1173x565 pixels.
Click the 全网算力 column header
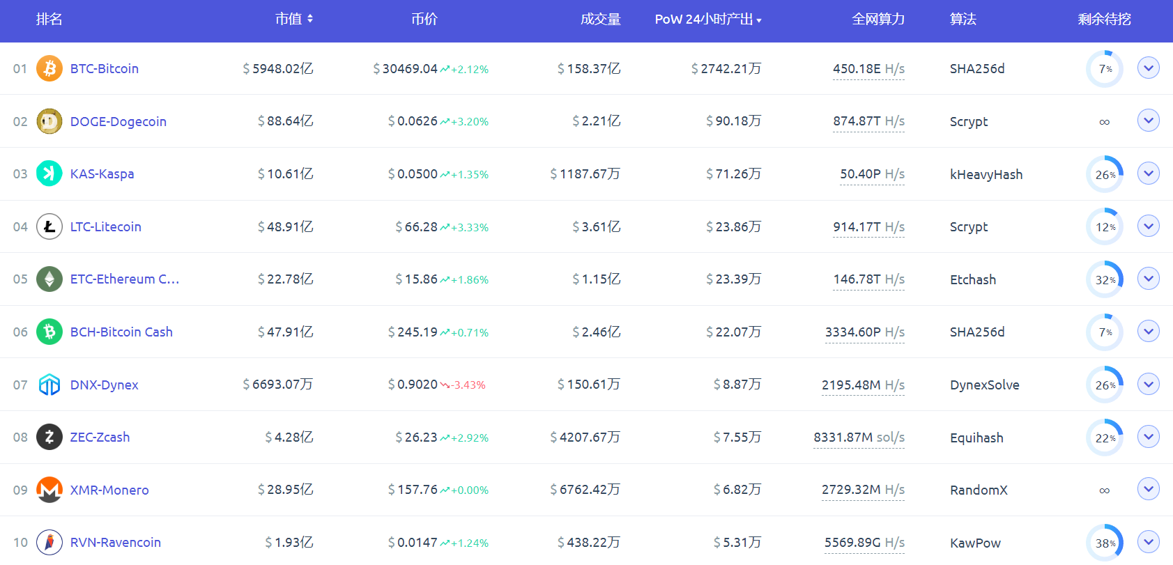(877, 20)
